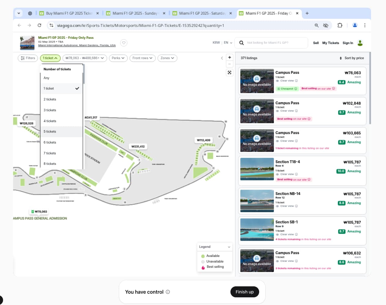Open the price range ₩78,063 dropdown

[x=85, y=58]
